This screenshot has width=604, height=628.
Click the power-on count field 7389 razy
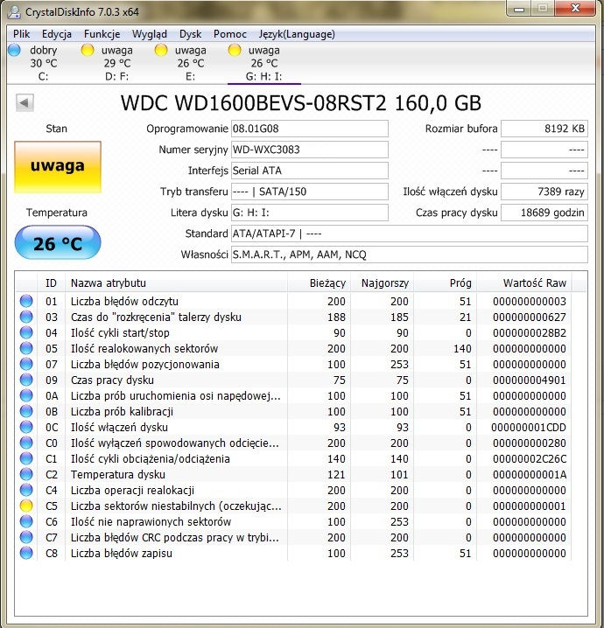[544, 192]
